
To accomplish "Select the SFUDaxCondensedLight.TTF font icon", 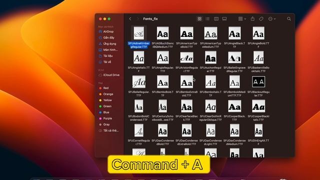I will click(210, 130).
